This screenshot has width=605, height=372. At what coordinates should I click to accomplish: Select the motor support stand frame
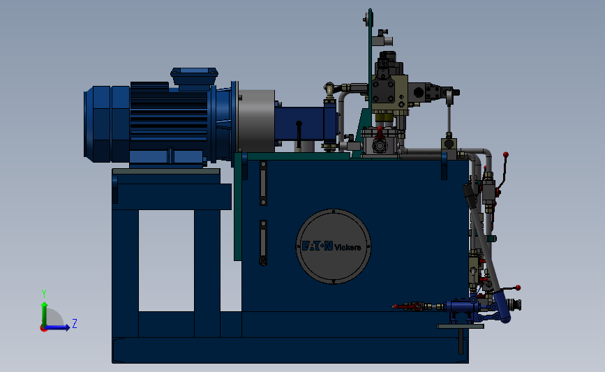[172, 253]
